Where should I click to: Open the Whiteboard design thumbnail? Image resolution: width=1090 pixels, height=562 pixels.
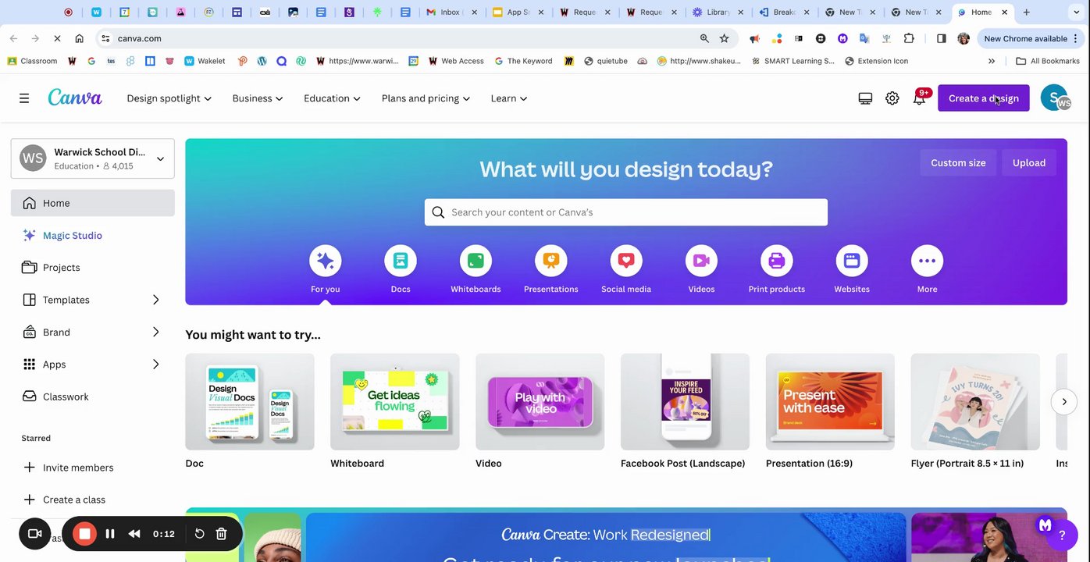click(x=395, y=402)
